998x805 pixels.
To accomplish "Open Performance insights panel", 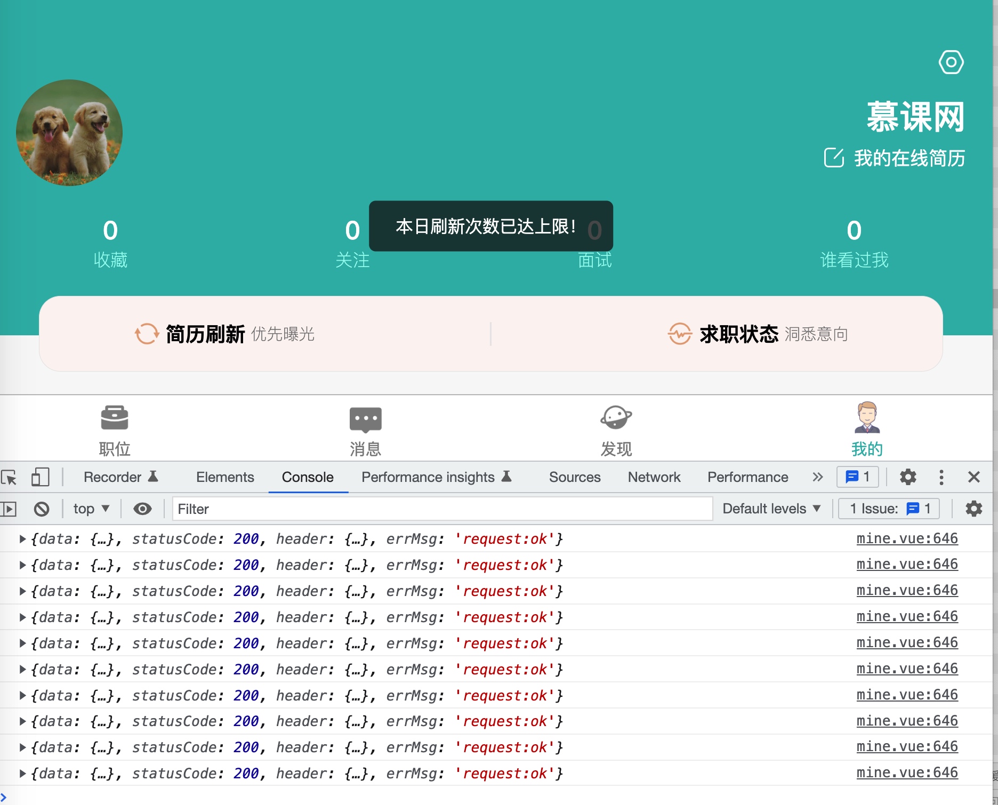I will 437,477.
